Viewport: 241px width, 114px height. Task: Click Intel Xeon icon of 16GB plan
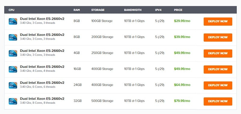pyautogui.click(x=13, y=69)
